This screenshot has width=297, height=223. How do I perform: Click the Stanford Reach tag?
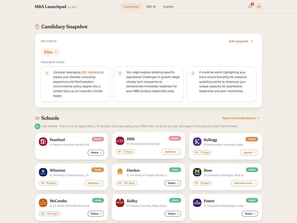[x=98, y=139]
